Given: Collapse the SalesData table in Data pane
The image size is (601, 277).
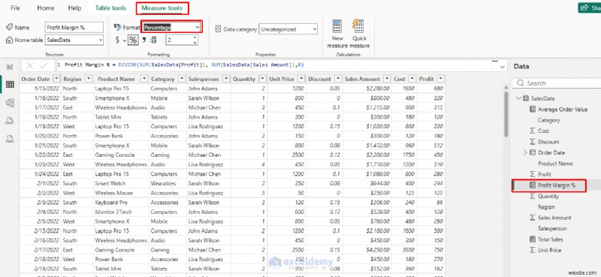Looking at the screenshot, I should pyautogui.click(x=518, y=98).
